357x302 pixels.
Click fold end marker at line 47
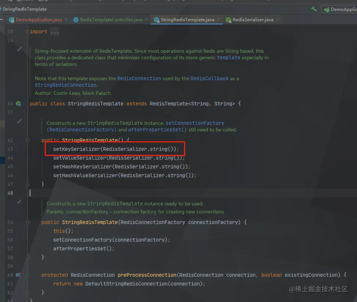27,184
